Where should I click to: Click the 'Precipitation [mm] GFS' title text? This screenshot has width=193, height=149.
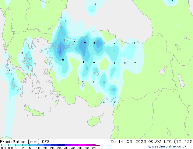(x=25, y=142)
